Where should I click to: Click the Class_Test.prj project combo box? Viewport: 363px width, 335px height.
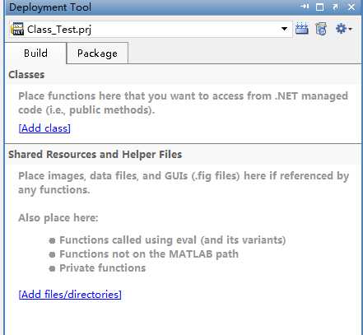click(x=150, y=29)
